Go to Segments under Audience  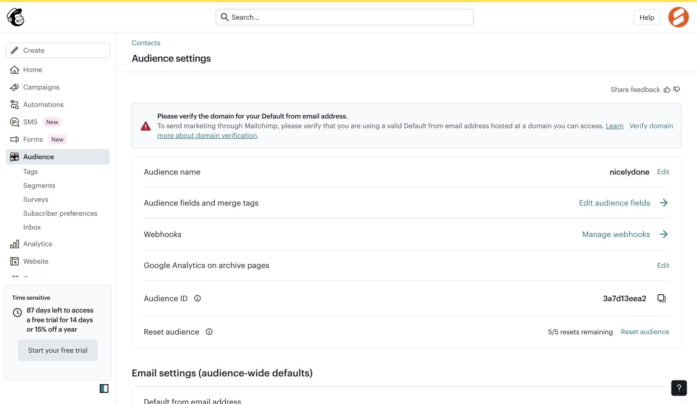[39, 186]
